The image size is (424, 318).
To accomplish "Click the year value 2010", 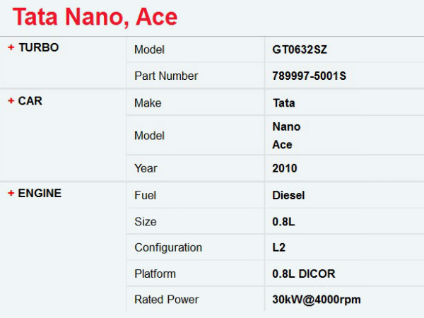I will point(285,169).
